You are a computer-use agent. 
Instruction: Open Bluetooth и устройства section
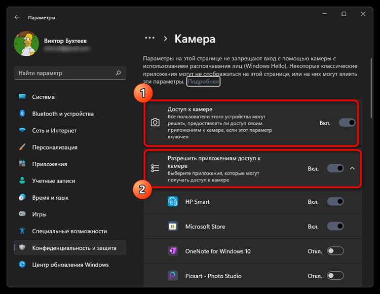(x=70, y=114)
